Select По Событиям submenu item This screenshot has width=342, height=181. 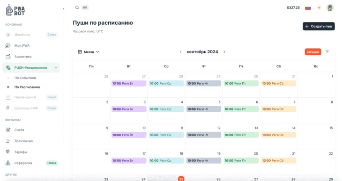coord(25,78)
